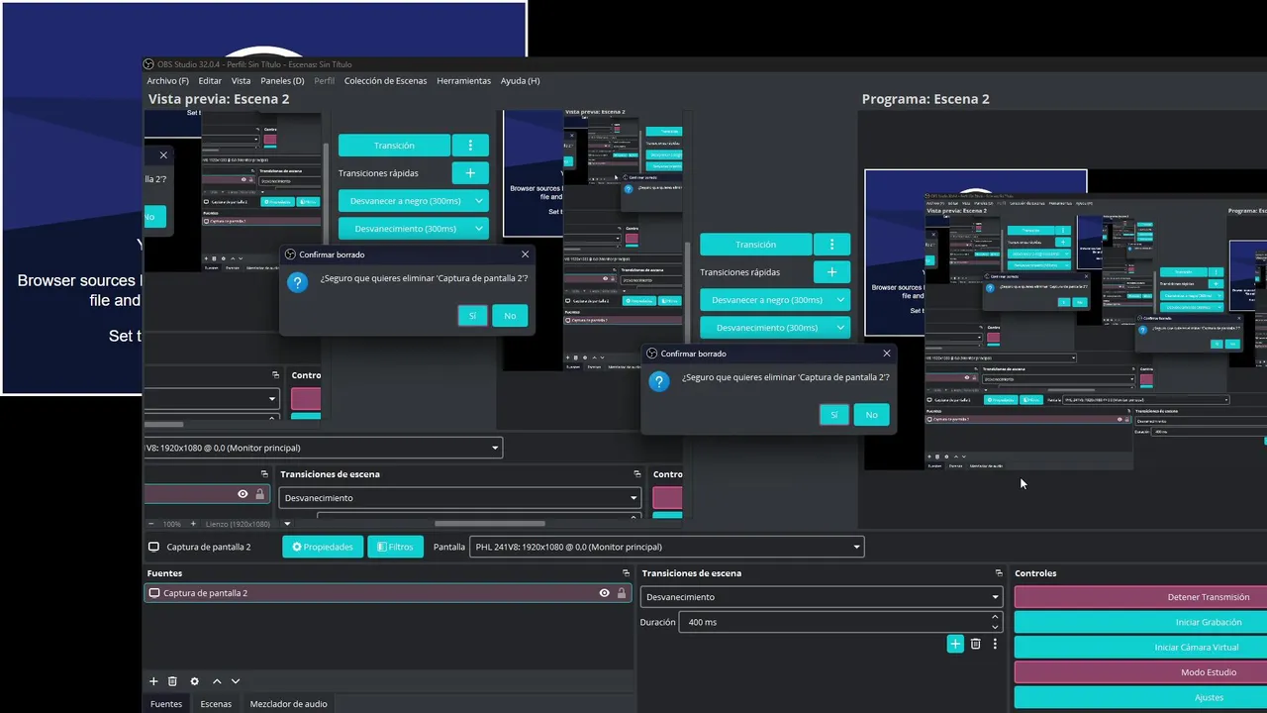Screen dimensions: 1267x713
Task: Click Captura de pantalla 2 label beside Propiedades
Action: pos(208,547)
